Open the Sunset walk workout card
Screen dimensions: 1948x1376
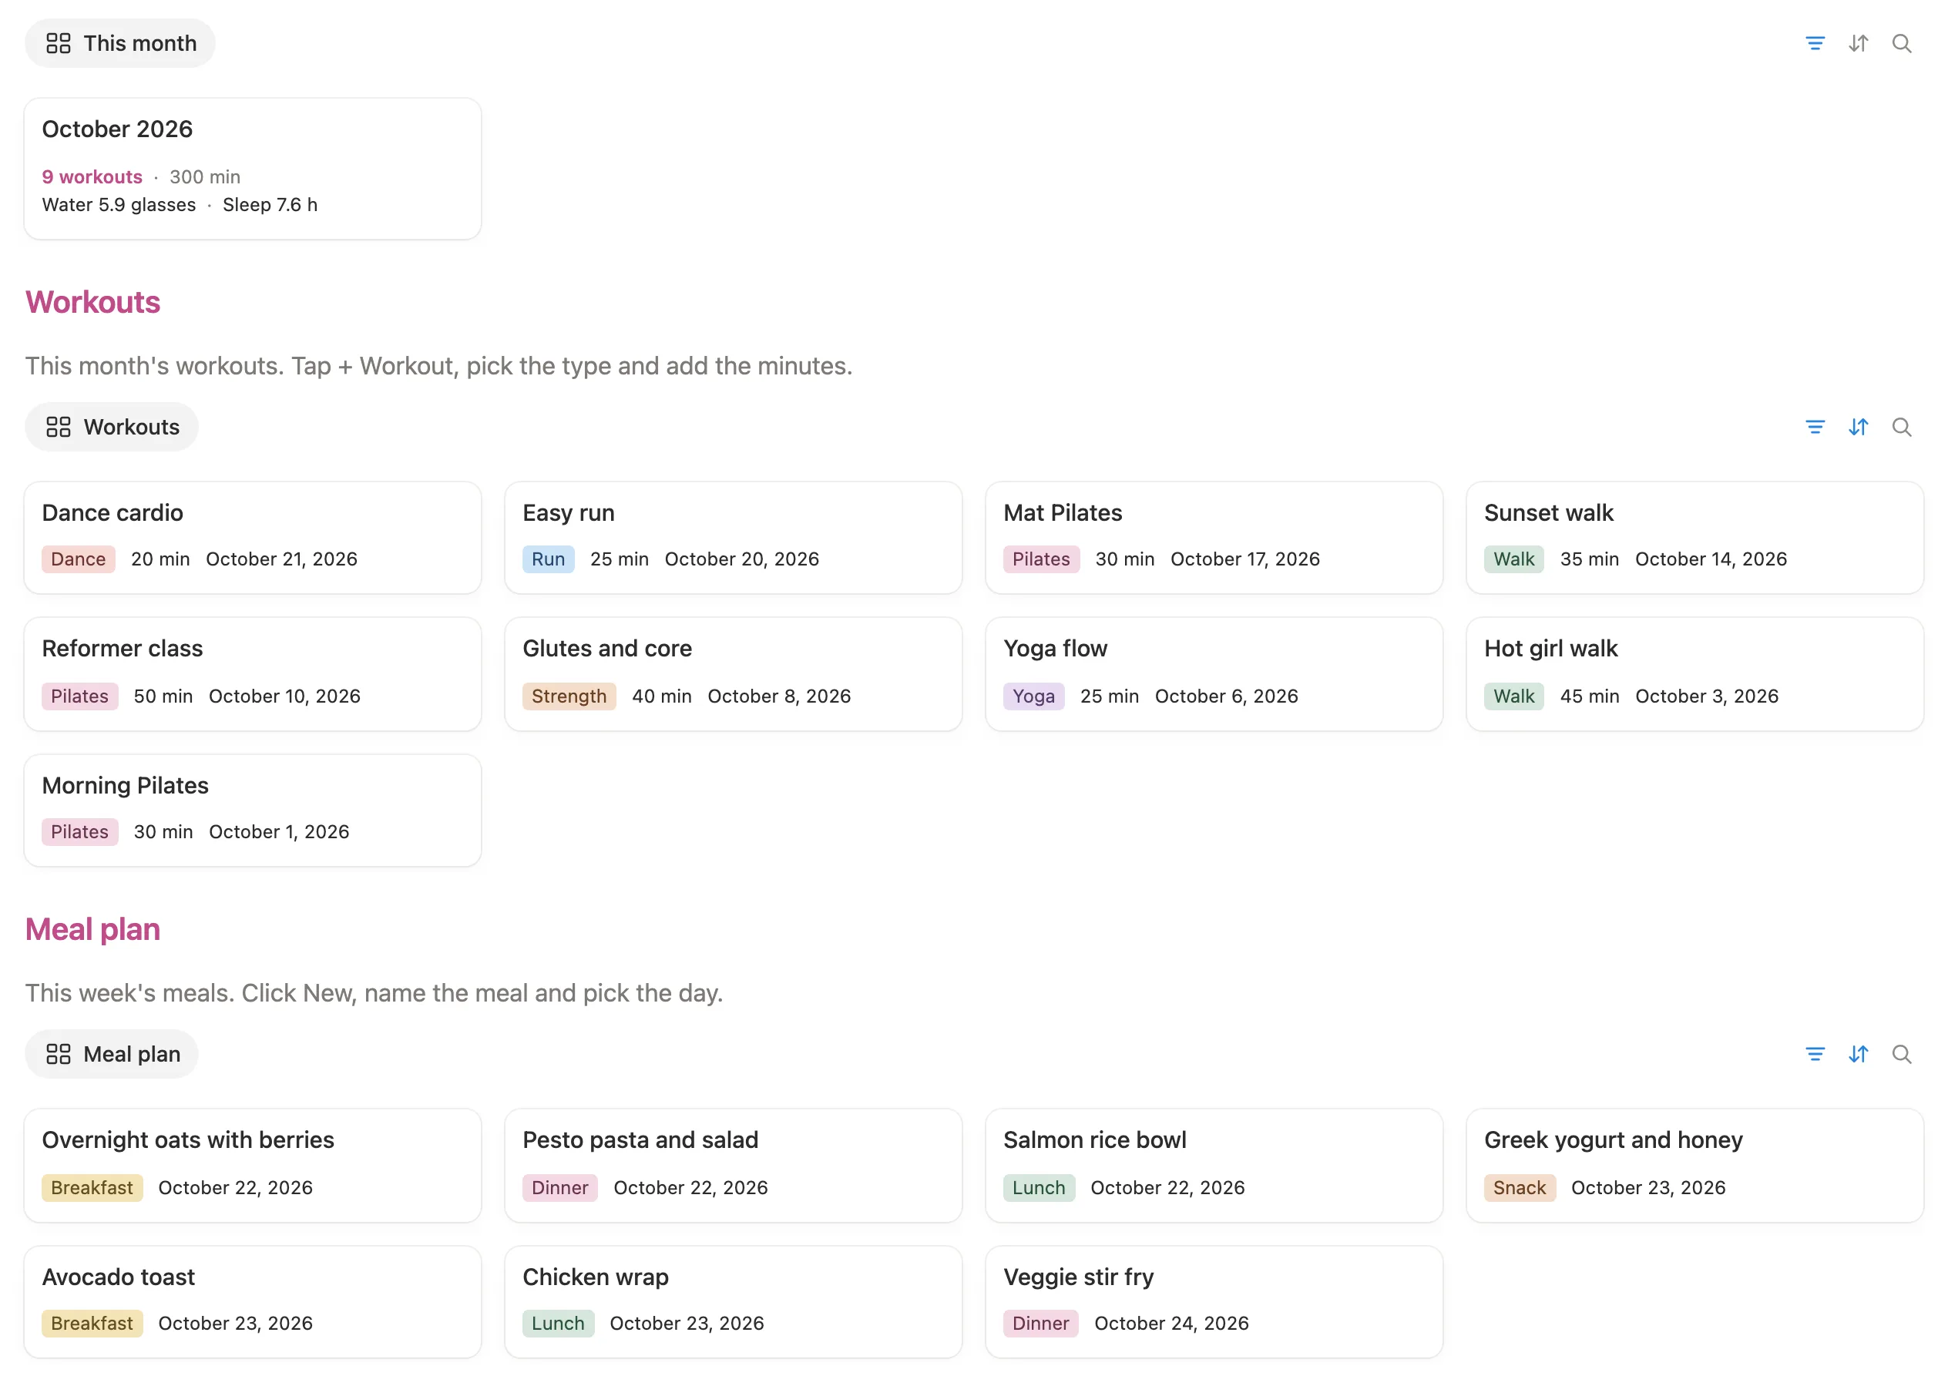(1694, 538)
